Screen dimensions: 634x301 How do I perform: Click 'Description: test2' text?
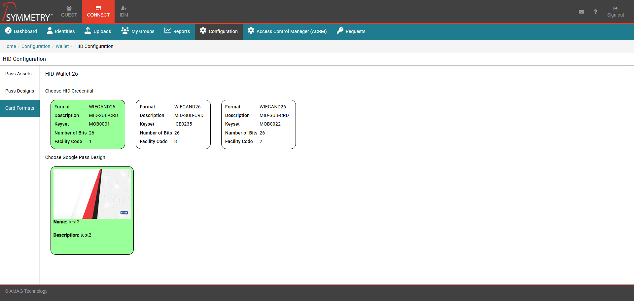coord(72,235)
